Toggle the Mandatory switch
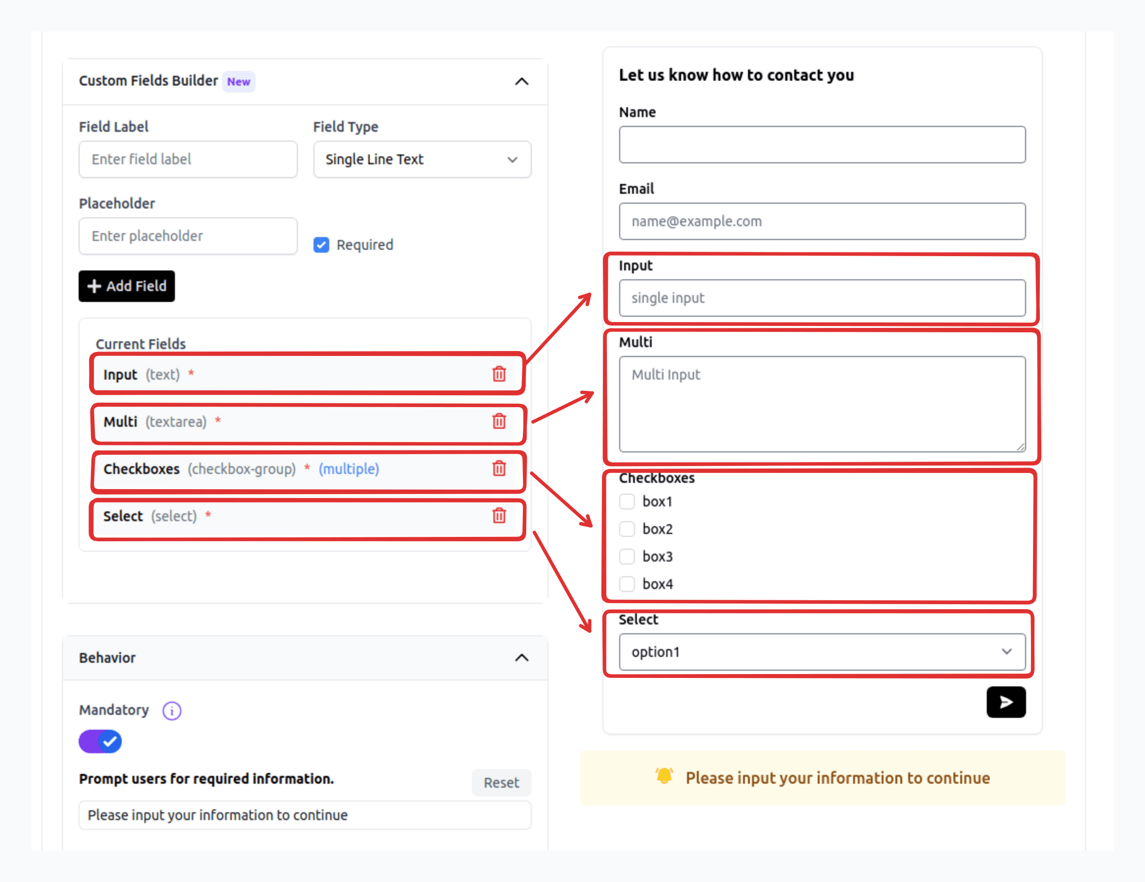Screen dimensions: 1145x882 click(100, 741)
